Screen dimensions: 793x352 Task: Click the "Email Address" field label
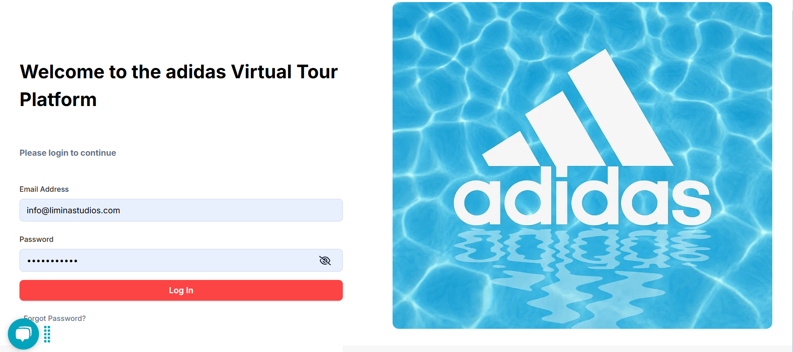(44, 189)
